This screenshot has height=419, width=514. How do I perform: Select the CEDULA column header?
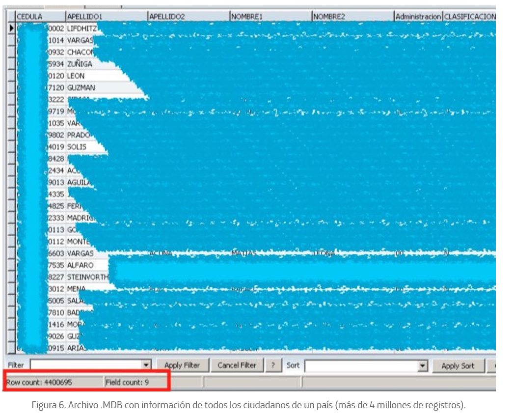39,17
